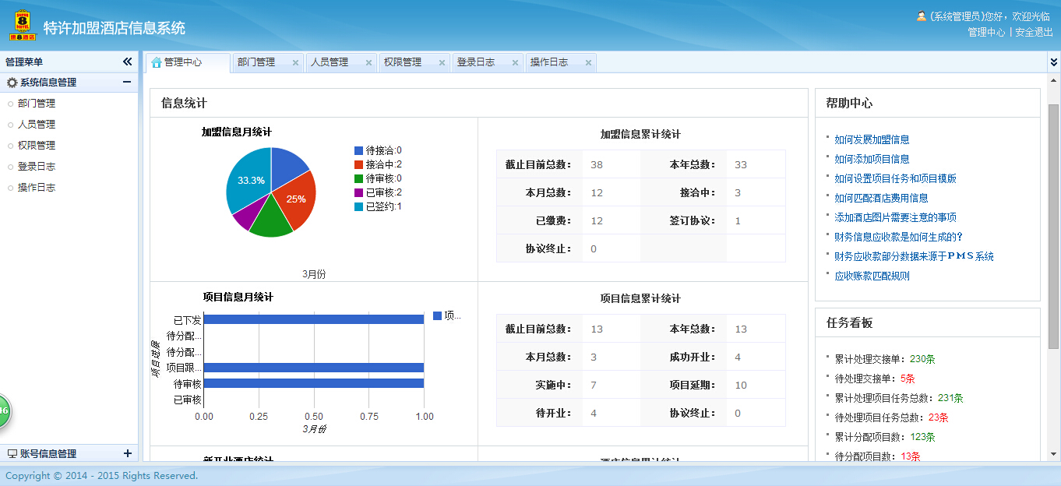1061x486 pixels.
Task: Click the vertical scrollbar thumb
Action: [x=1053, y=226]
